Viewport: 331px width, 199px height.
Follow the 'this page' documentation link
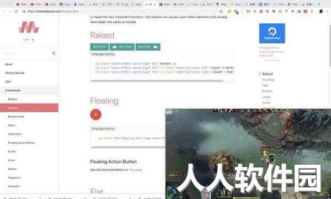tap(136, 170)
